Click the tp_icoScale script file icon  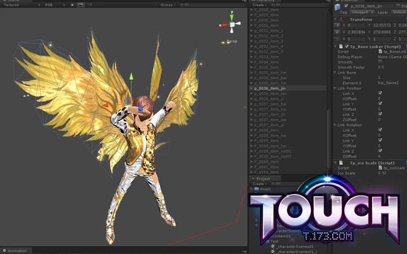click(380, 168)
